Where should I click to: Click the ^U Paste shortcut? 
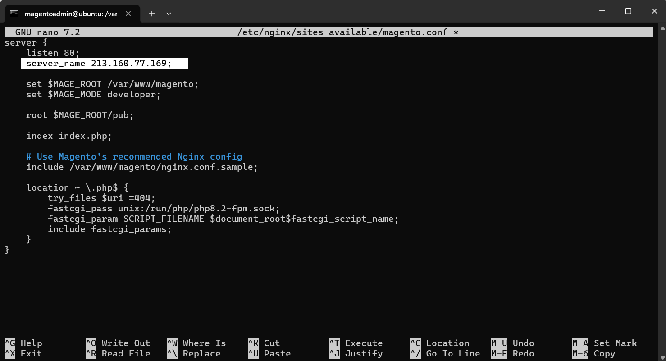point(269,354)
